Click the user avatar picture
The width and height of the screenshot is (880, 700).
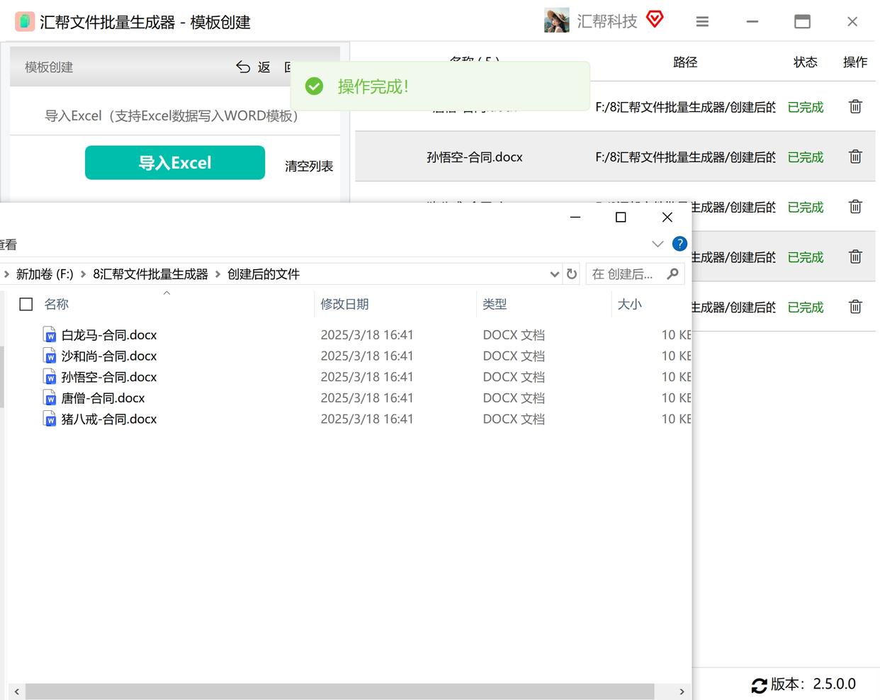(556, 21)
